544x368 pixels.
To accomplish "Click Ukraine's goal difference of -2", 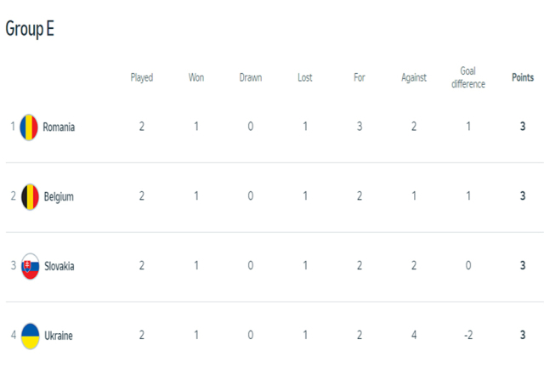I will click(x=468, y=335).
